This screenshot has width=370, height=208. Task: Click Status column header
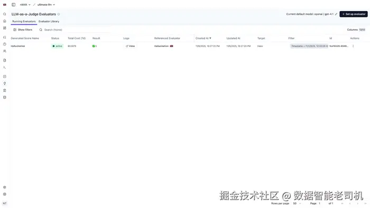pos(55,38)
